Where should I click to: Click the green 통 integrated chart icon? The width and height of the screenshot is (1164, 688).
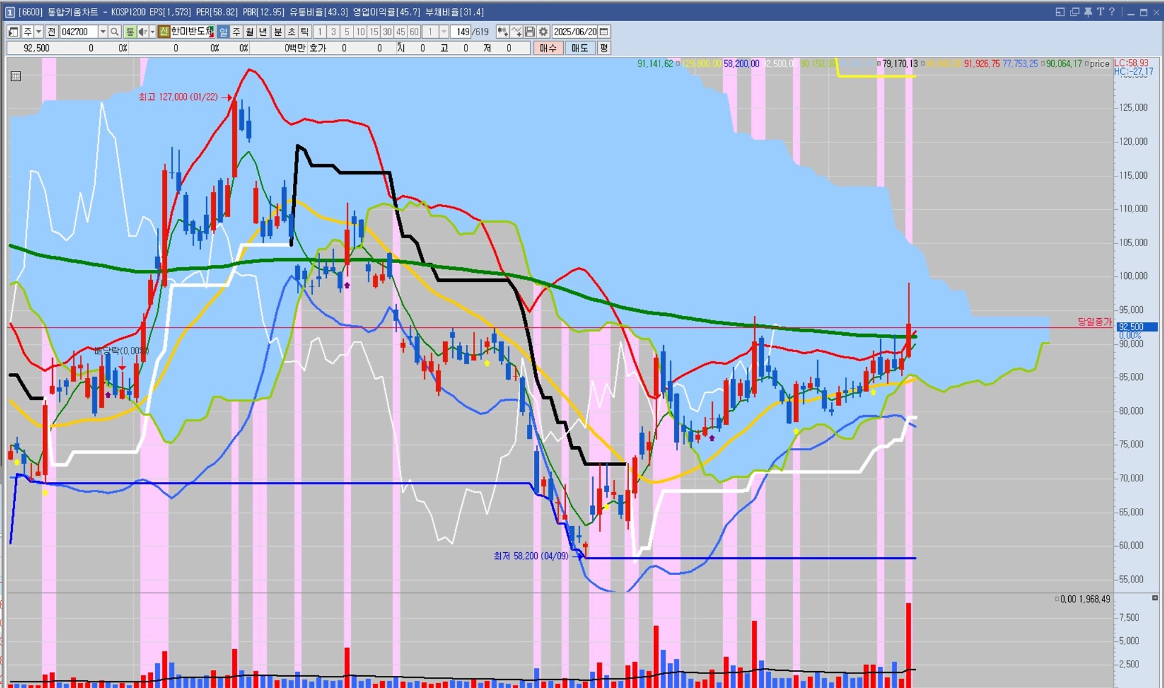click(130, 32)
